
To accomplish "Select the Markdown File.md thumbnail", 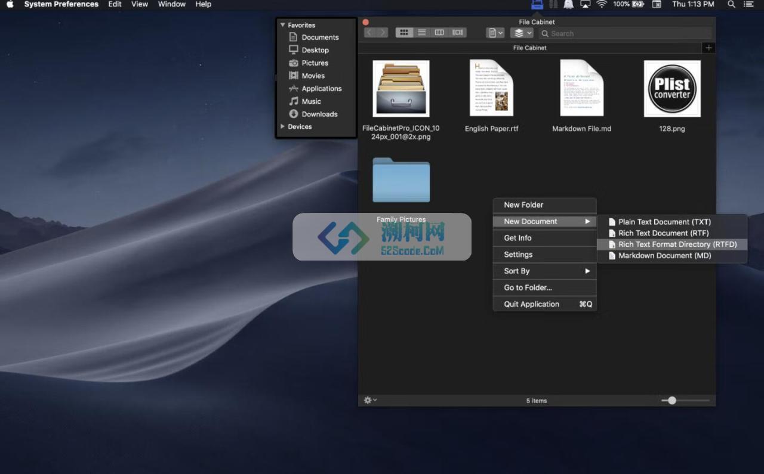I will coord(582,88).
